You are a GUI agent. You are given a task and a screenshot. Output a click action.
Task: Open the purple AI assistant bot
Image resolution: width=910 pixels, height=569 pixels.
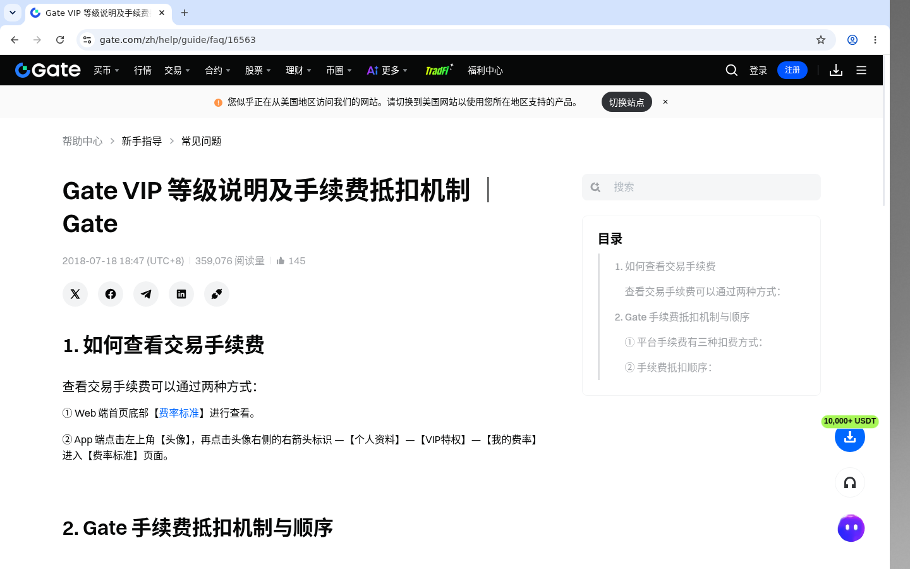pyautogui.click(x=851, y=529)
